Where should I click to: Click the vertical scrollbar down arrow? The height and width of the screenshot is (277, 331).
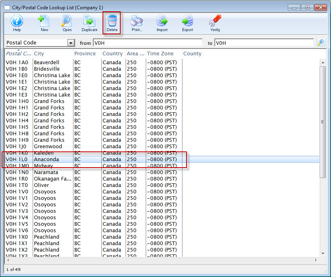(x=323, y=253)
